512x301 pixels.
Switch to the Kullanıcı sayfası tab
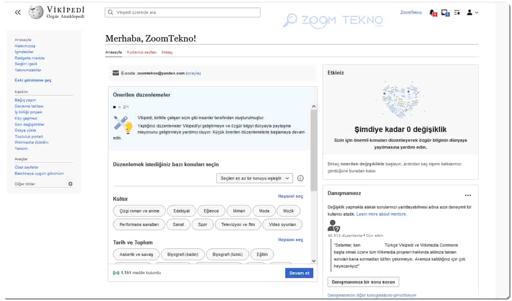(x=142, y=52)
